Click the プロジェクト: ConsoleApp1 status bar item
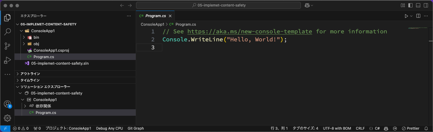433x132 pixels. coord(68,128)
